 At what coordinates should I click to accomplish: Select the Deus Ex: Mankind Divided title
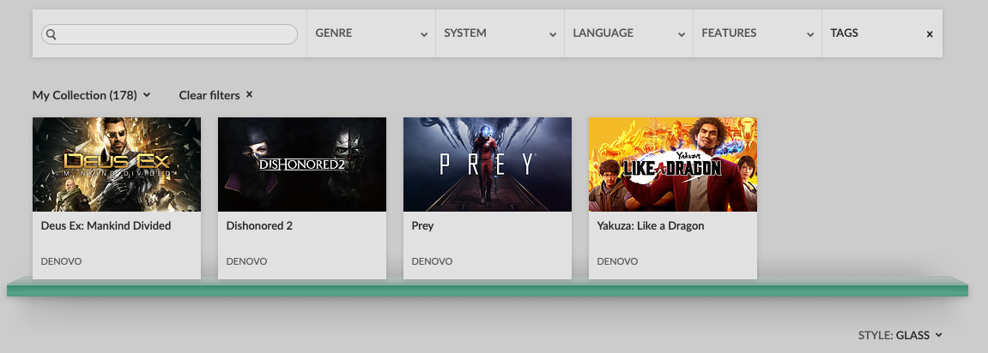click(106, 225)
